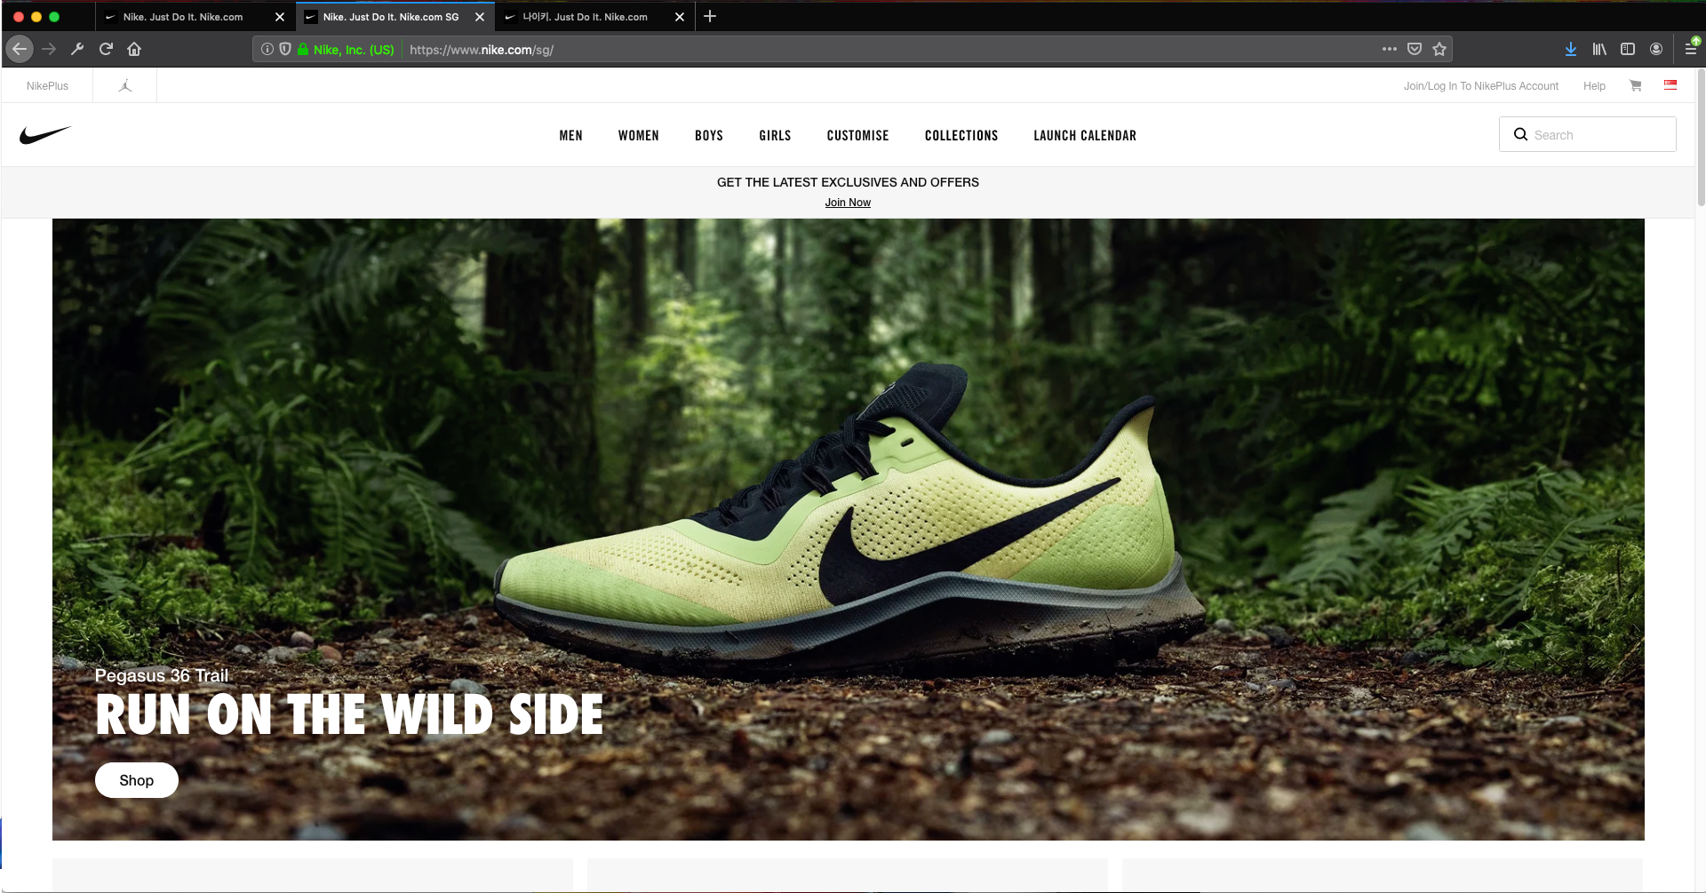Open the Library bookmarks icon

tap(1599, 49)
